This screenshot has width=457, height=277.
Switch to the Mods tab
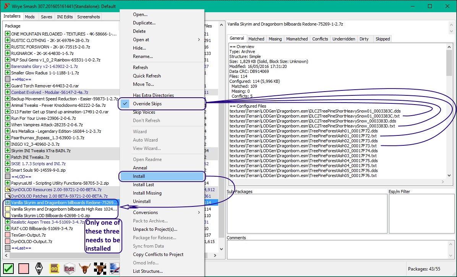click(30, 16)
